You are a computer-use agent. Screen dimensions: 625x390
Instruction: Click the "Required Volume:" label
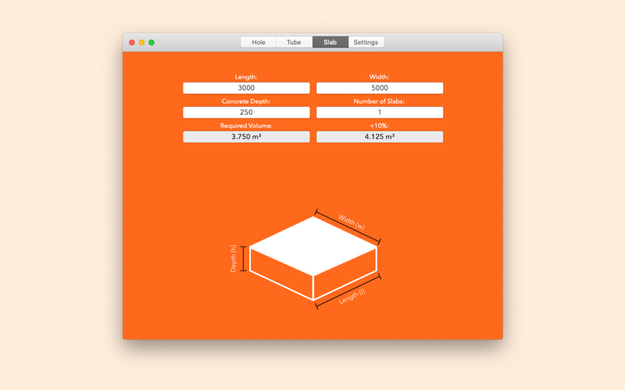[x=246, y=126]
